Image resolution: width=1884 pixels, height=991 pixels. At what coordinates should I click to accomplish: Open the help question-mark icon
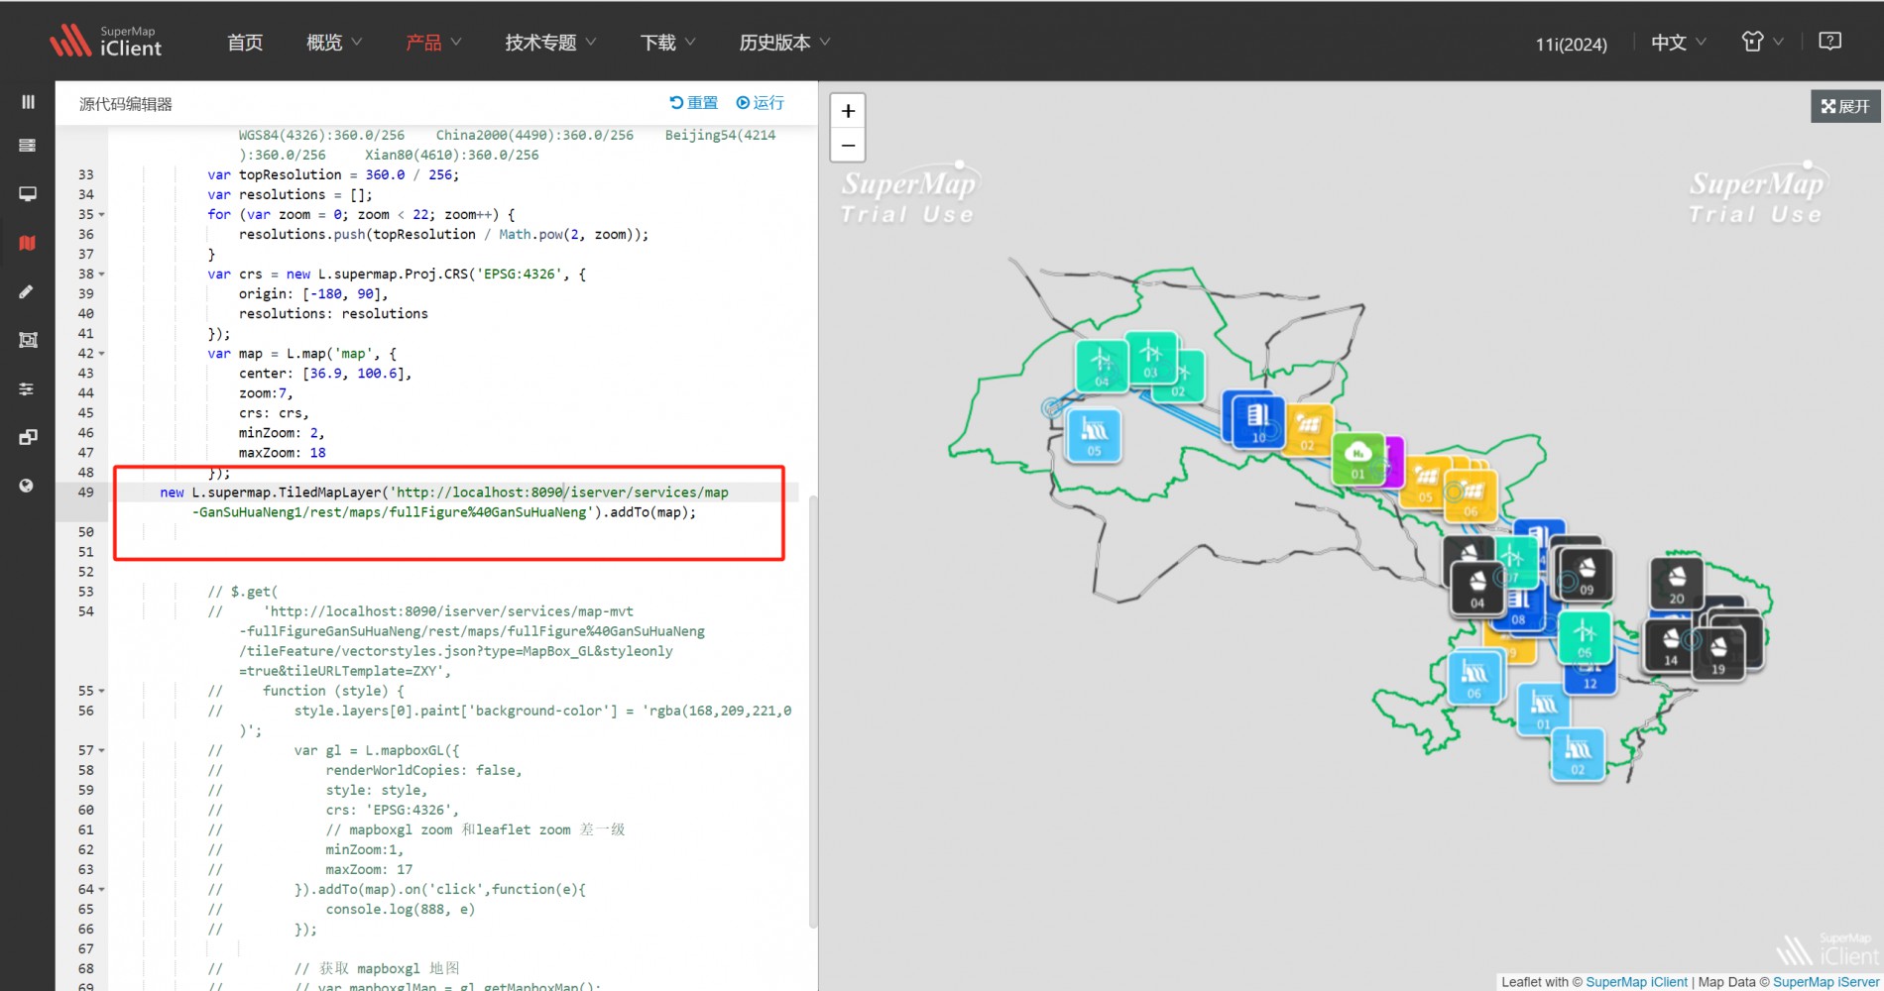coord(1830,41)
